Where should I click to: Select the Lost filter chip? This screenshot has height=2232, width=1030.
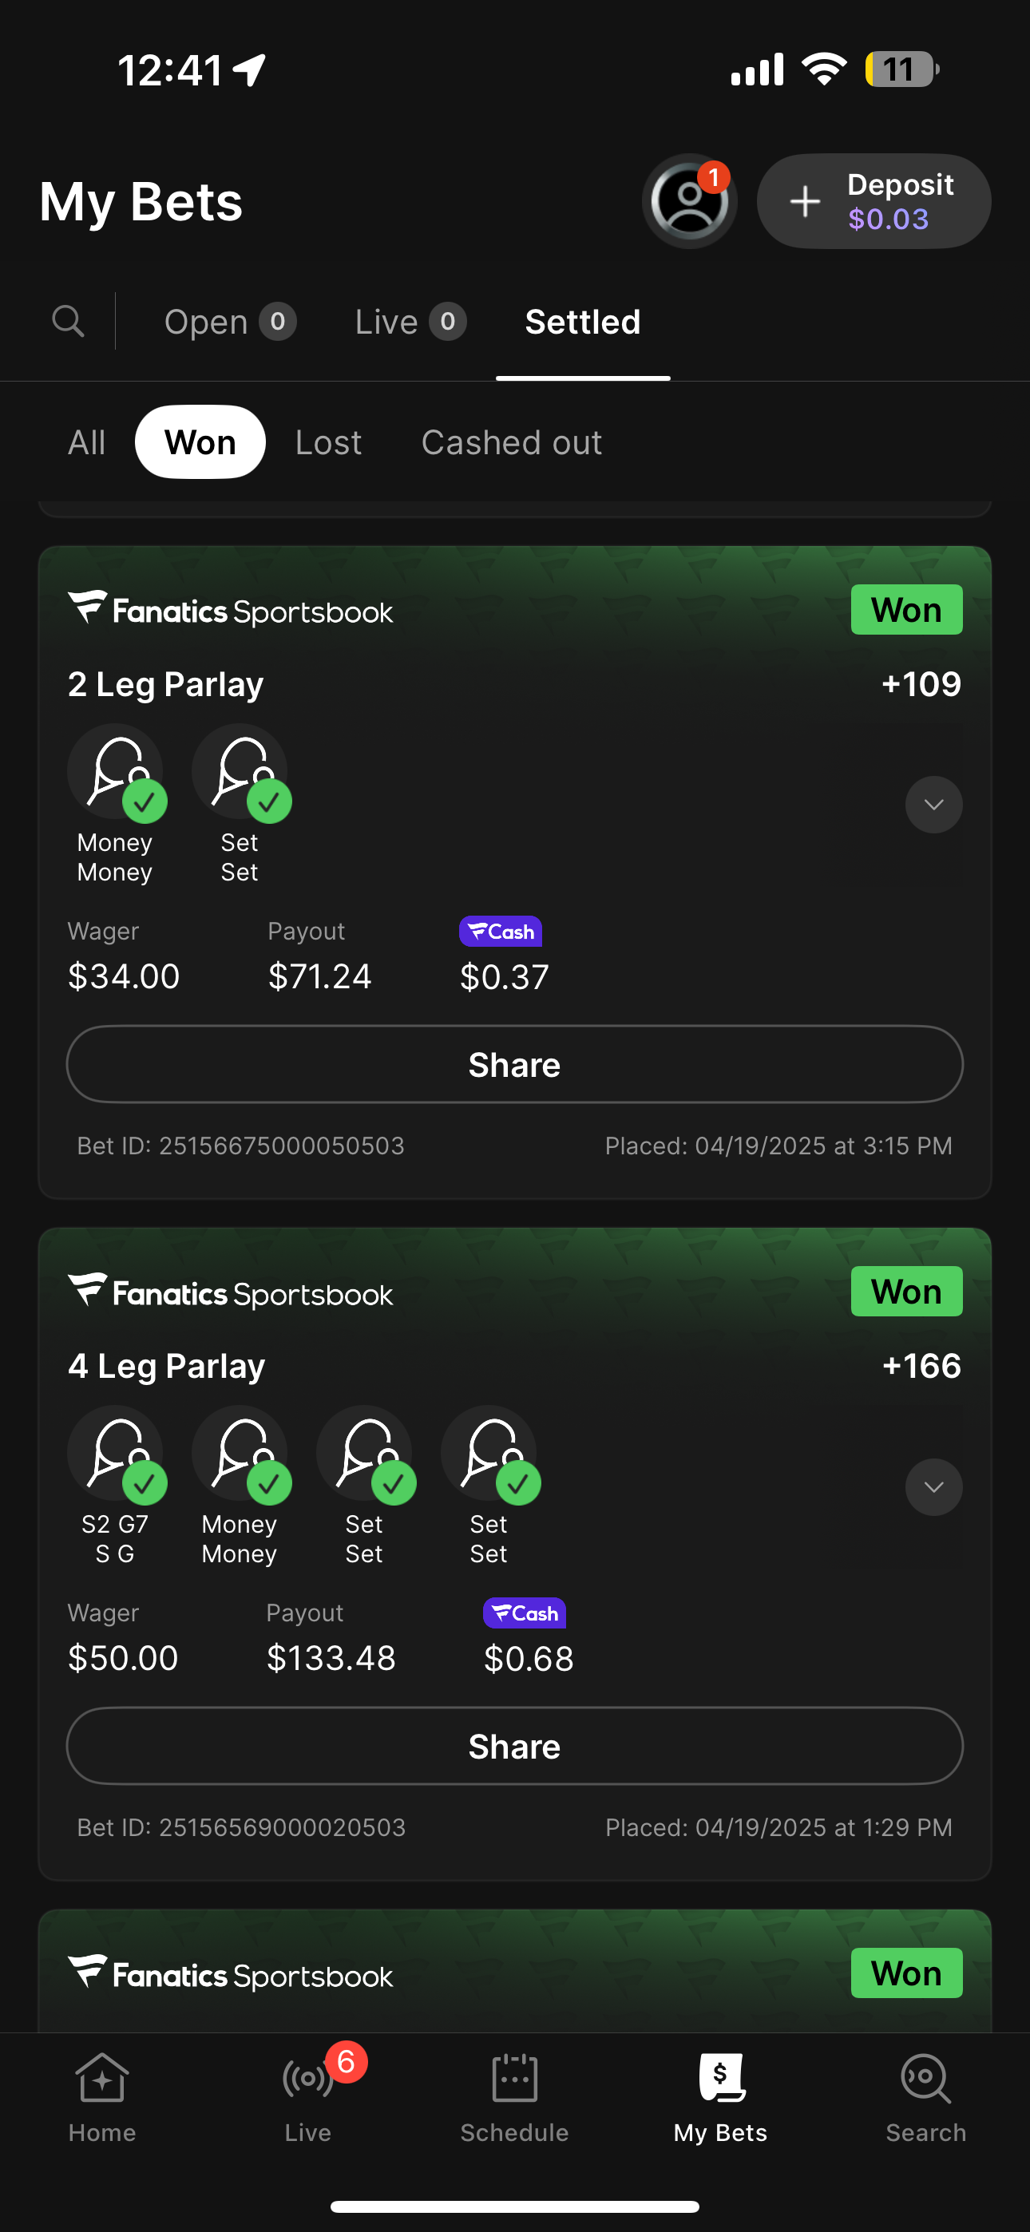pos(327,442)
